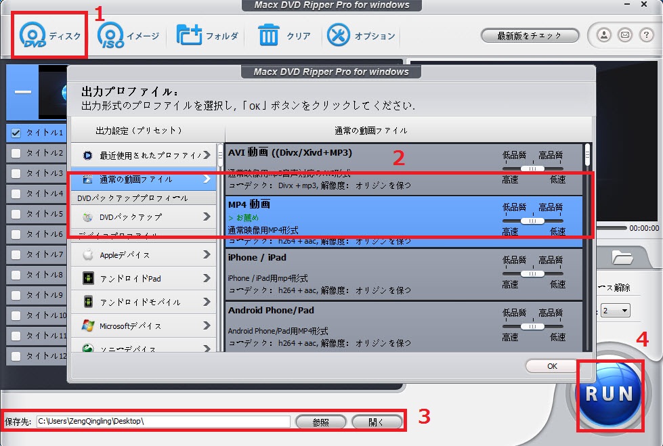Load an ISO image via イメージ icon

click(110, 35)
